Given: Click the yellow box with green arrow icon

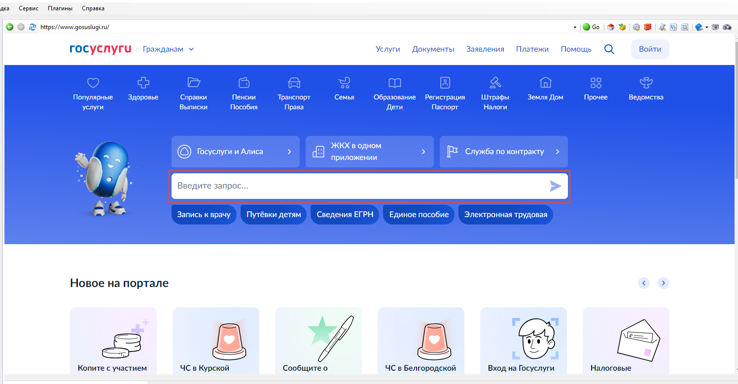Looking at the screenshot, I should [622, 27].
